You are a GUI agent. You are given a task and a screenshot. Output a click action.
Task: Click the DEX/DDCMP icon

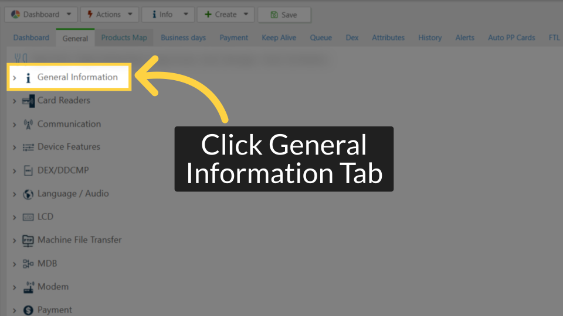point(28,171)
